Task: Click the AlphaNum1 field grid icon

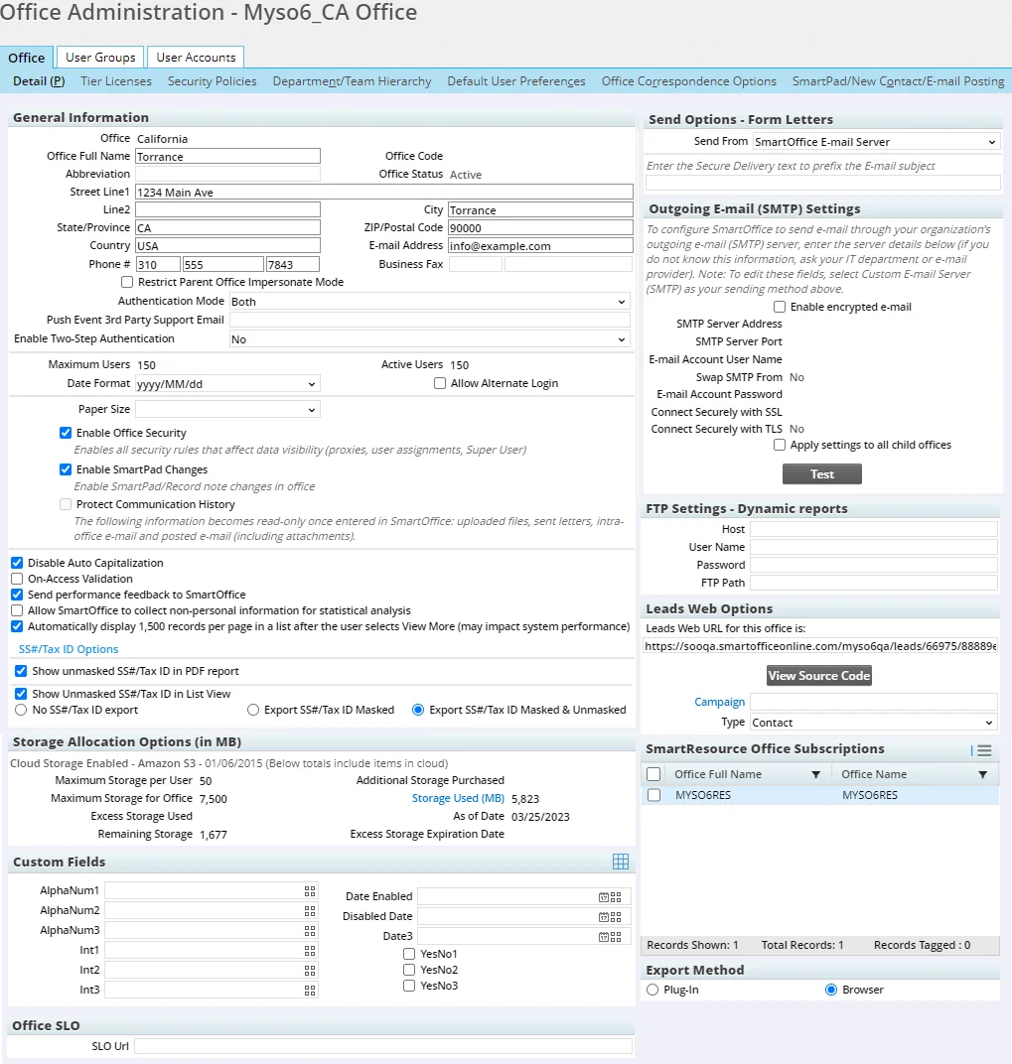Action: 310,891
